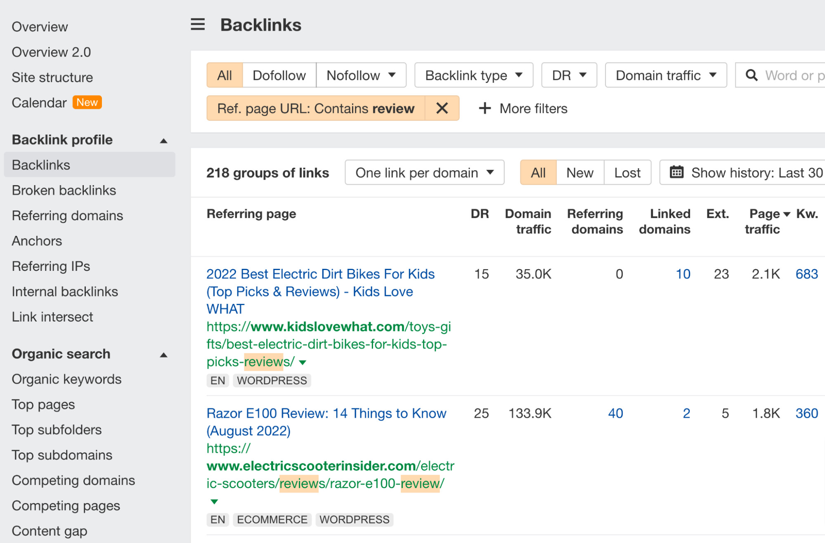View the 683 keywords for the first result
Viewport: 825px width, 543px height.
tap(806, 274)
